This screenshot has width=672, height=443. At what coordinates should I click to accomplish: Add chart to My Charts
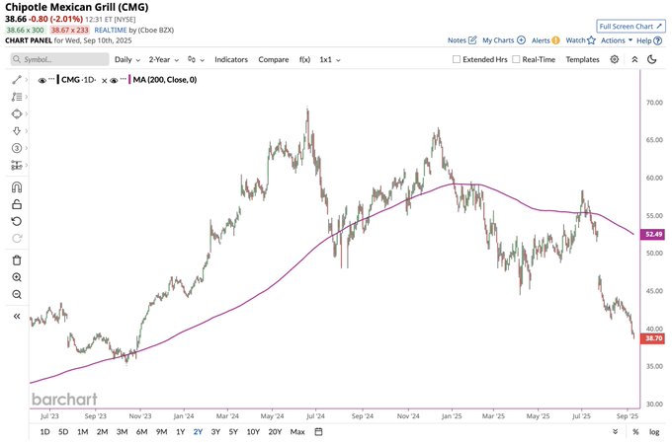click(521, 40)
